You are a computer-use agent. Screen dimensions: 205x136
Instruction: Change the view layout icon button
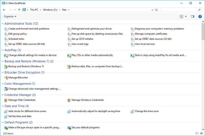coord(181,16)
